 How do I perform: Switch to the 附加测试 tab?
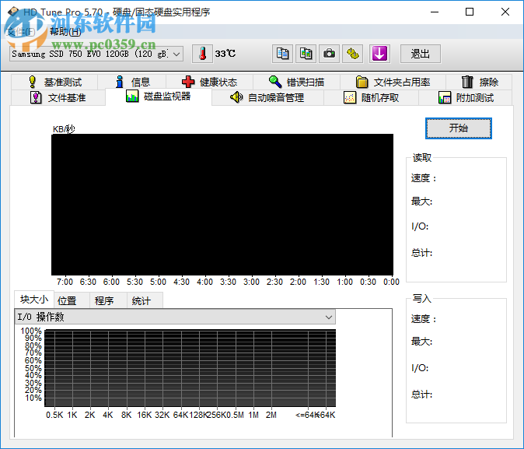pyautogui.click(x=466, y=98)
